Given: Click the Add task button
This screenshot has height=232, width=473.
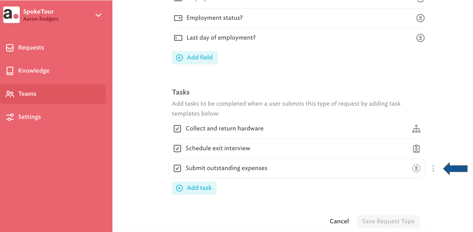Looking at the screenshot, I should click(194, 188).
